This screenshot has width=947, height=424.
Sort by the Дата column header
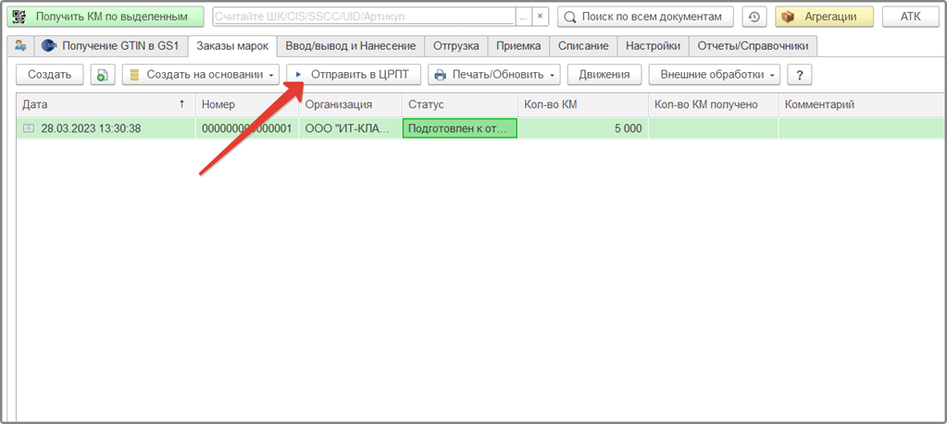[x=106, y=104]
